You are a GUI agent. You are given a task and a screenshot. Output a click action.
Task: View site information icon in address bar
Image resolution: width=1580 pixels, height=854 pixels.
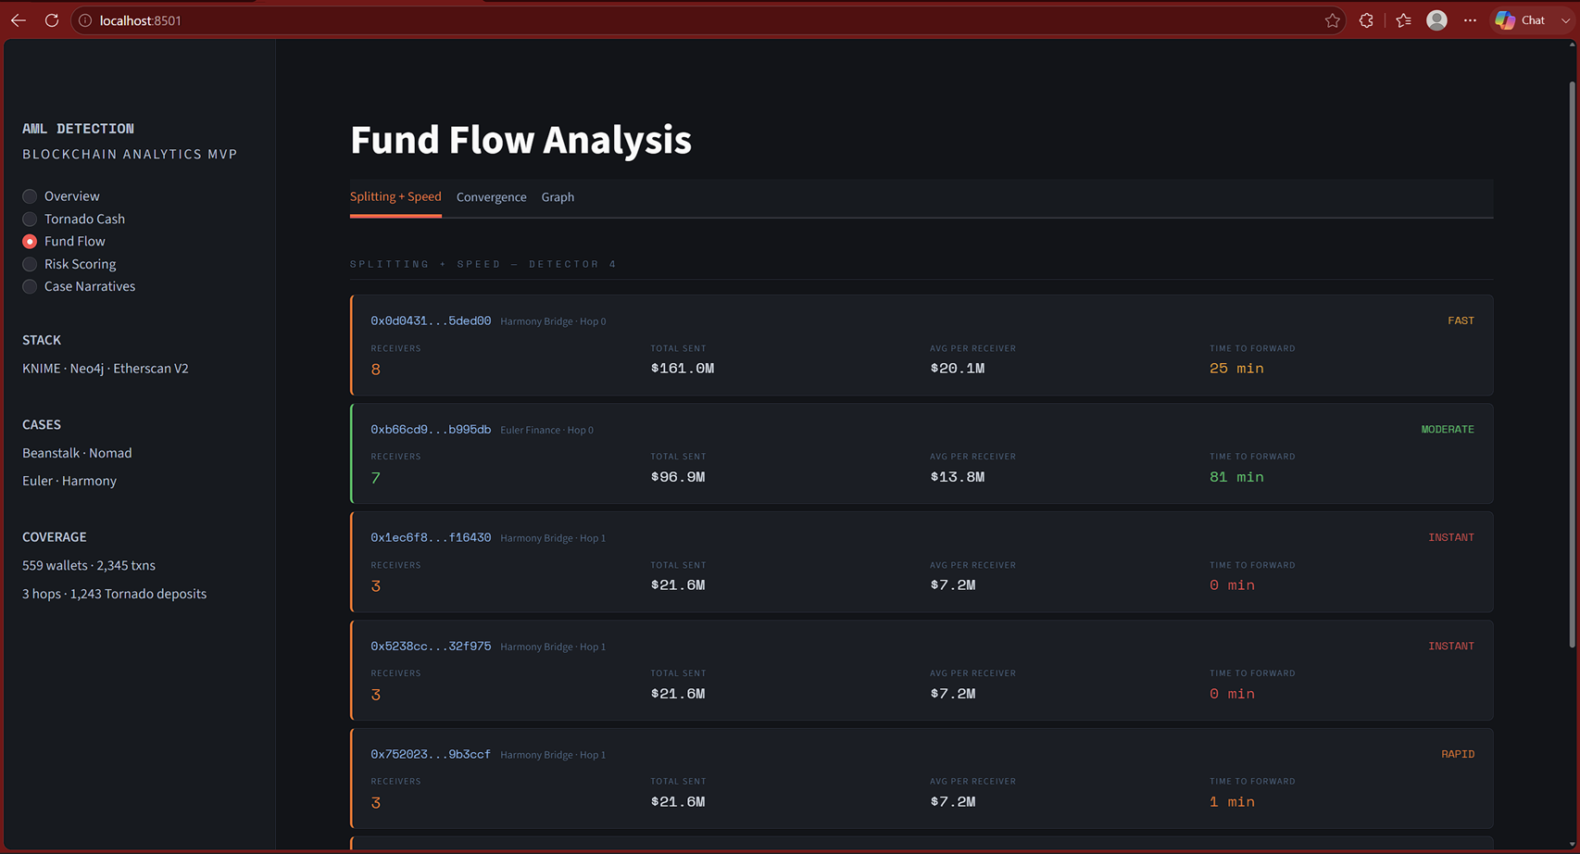pyautogui.click(x=85, y=20)
